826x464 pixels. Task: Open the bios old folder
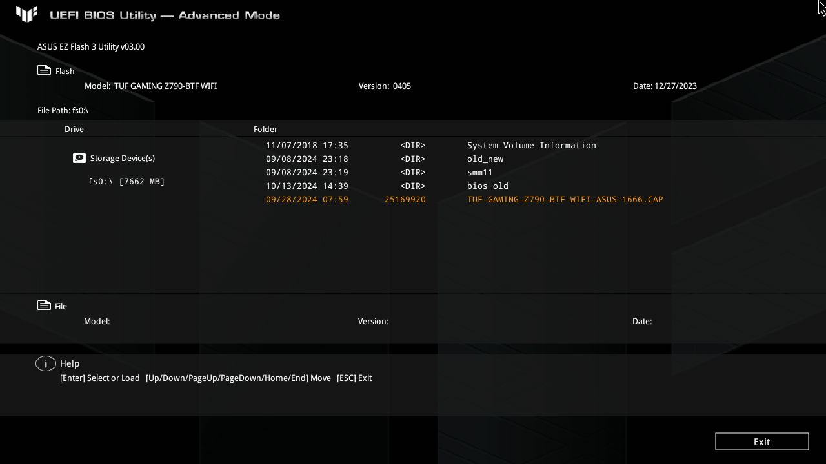pyautogui.click(x=488, y=186)
